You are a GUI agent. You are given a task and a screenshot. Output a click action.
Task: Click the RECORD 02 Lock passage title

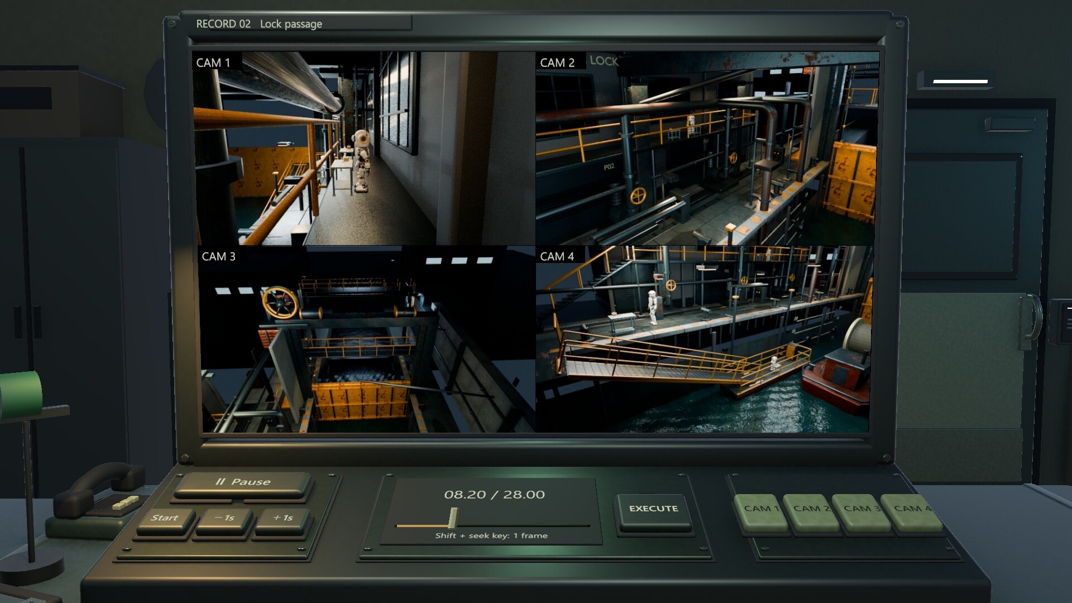(x=259, y=24)
